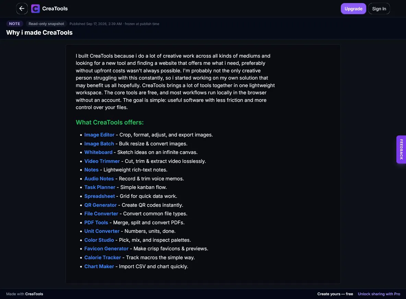406x299 pixels.
Task: Open the Favicon Generator link
Action: coord(106,249)
